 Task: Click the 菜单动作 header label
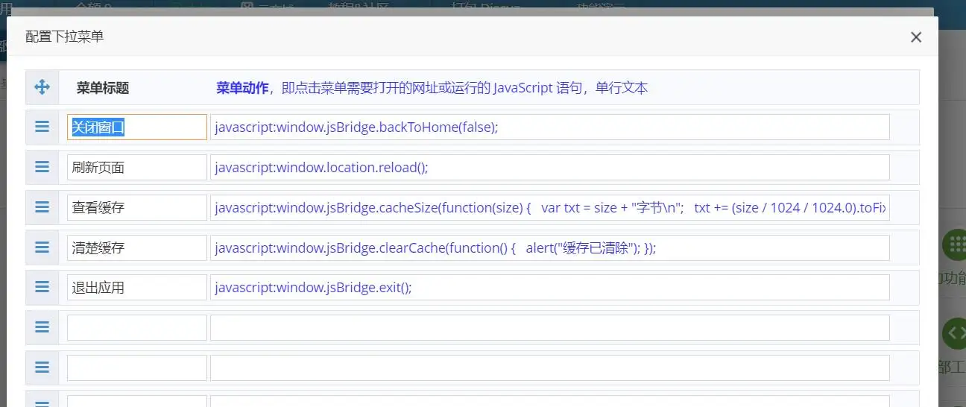242,88
